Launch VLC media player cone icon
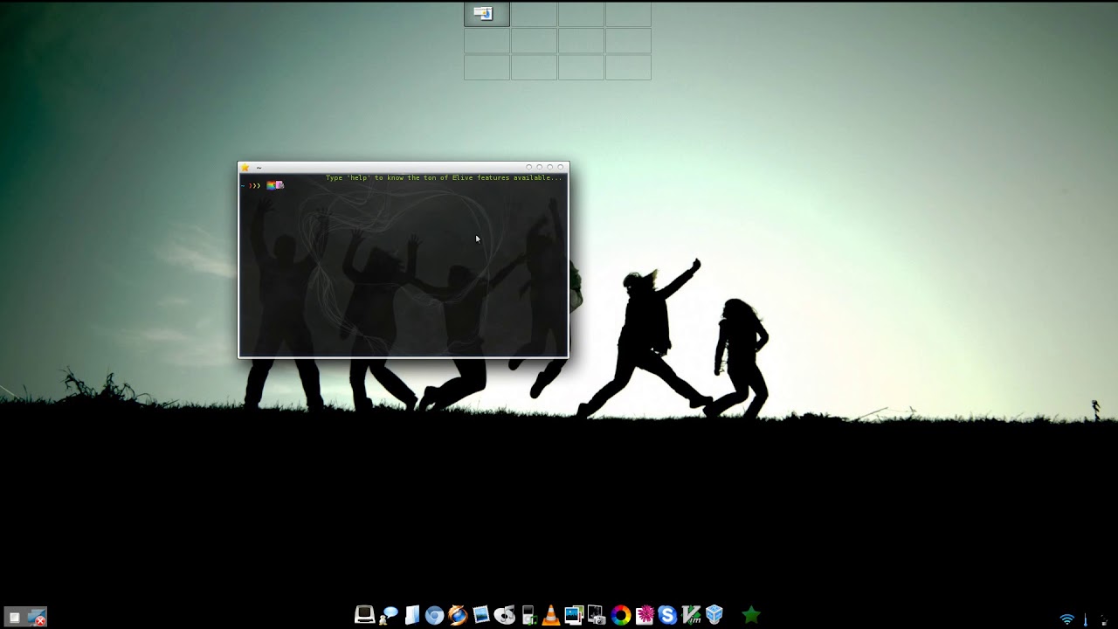Viewport: 1118px width, 629px height. coord(550,615)
